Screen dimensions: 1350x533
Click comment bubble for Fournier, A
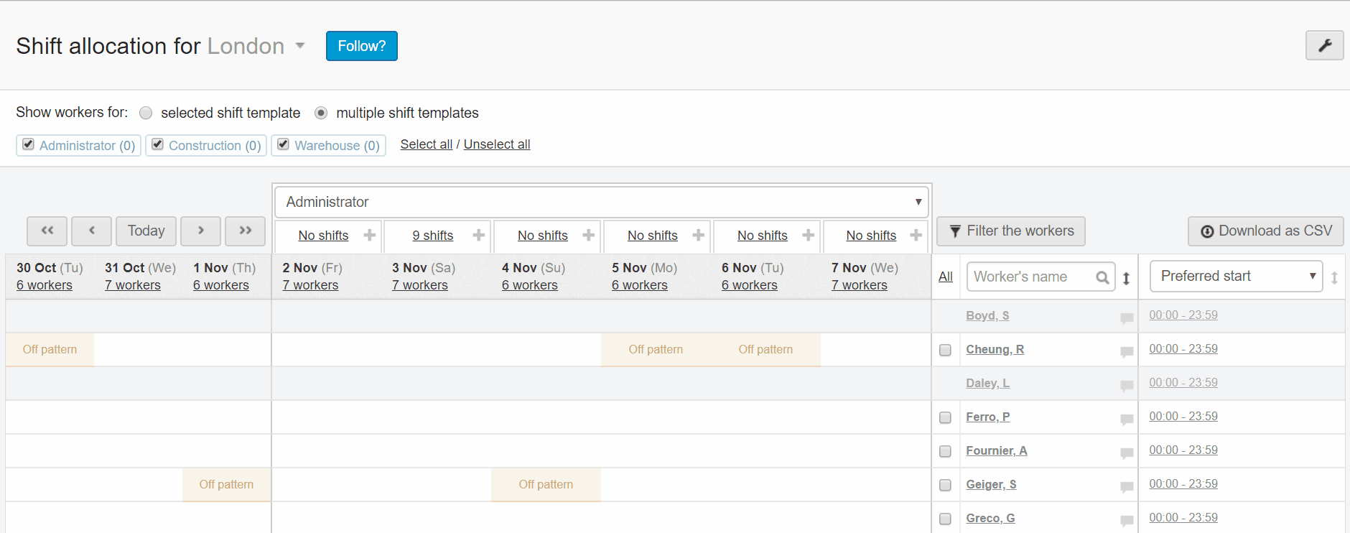(x=1127, y=453)
